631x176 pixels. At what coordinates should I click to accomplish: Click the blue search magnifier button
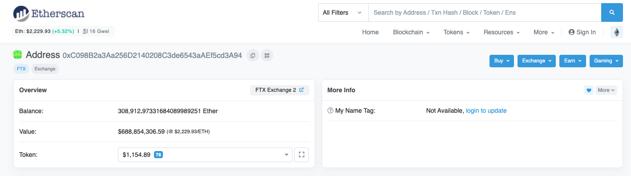(612, 12)
